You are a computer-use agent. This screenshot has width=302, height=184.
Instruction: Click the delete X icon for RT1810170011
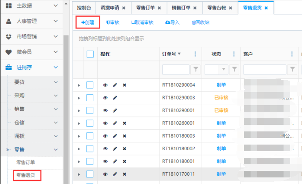coord(124,174)
